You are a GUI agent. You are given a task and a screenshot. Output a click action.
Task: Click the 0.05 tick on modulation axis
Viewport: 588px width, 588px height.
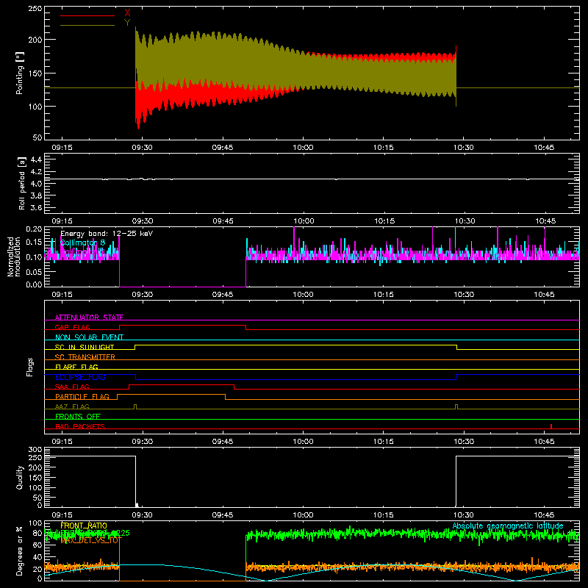click(x=35, y=271)
